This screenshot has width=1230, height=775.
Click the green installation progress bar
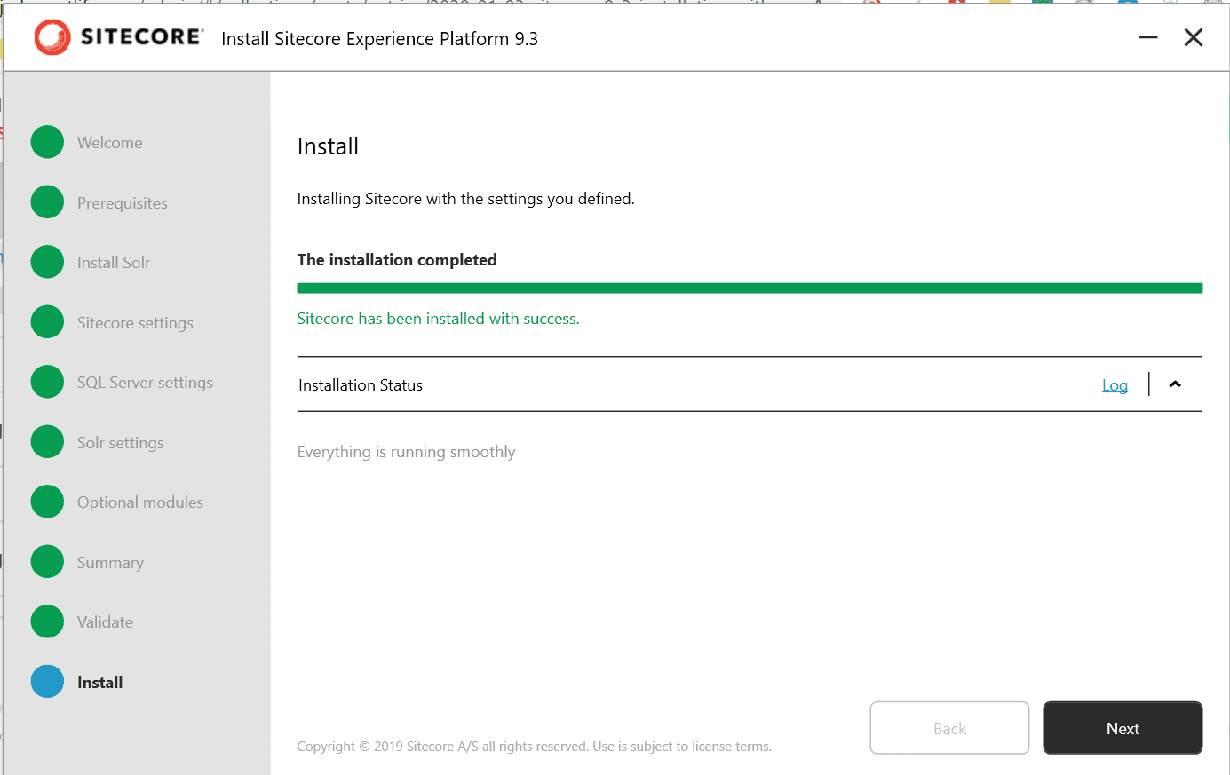click(x=750, y=288)
